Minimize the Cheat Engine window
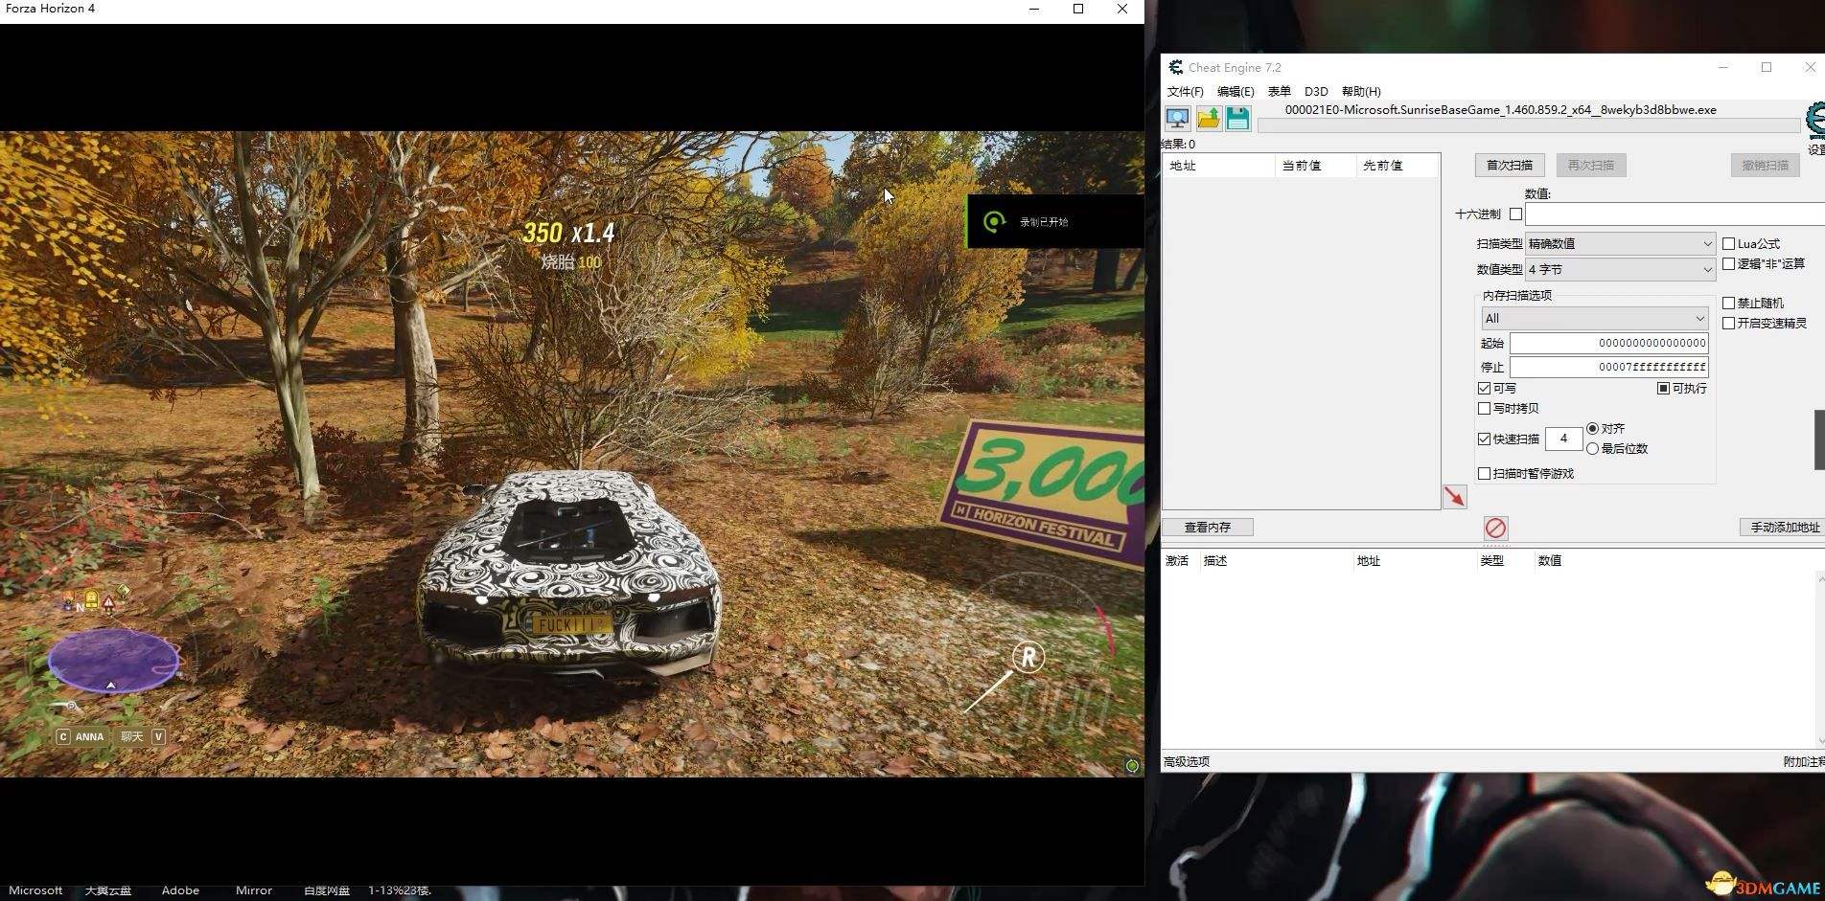 (x=1723, y=67)
